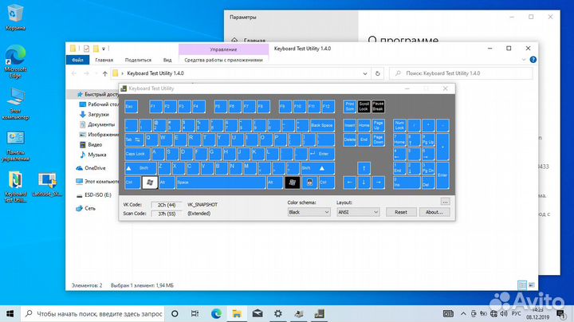Open Видео in navigation pane
574x322 pixels.
(91, 144)
